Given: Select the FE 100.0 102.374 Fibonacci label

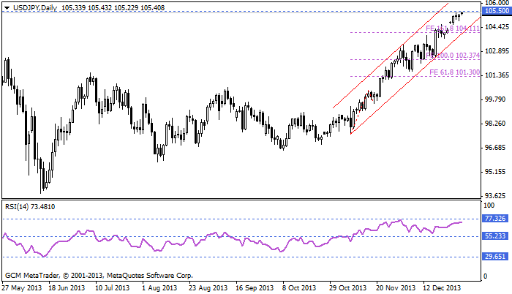Looking at the screenshot, I should tap(453, 55).
